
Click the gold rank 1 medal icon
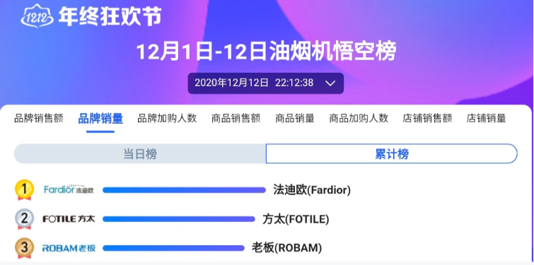[x=24, y=190]
